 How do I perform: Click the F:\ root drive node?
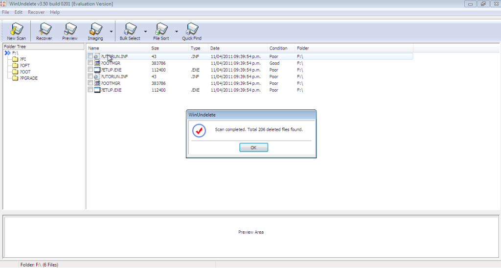point(15,52)
